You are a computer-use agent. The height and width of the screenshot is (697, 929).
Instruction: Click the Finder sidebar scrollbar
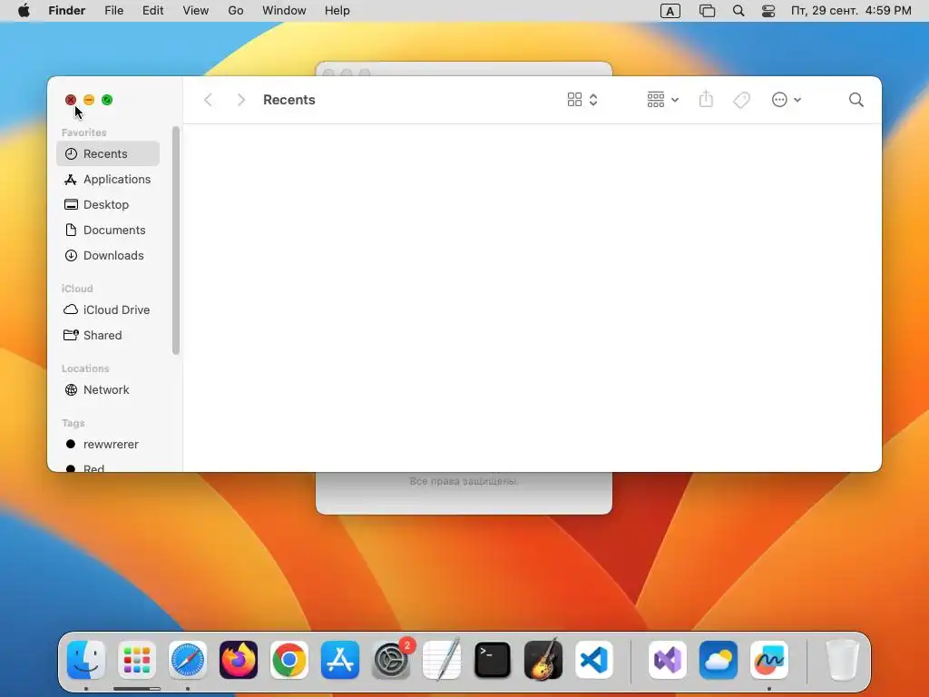click(176, 241)
